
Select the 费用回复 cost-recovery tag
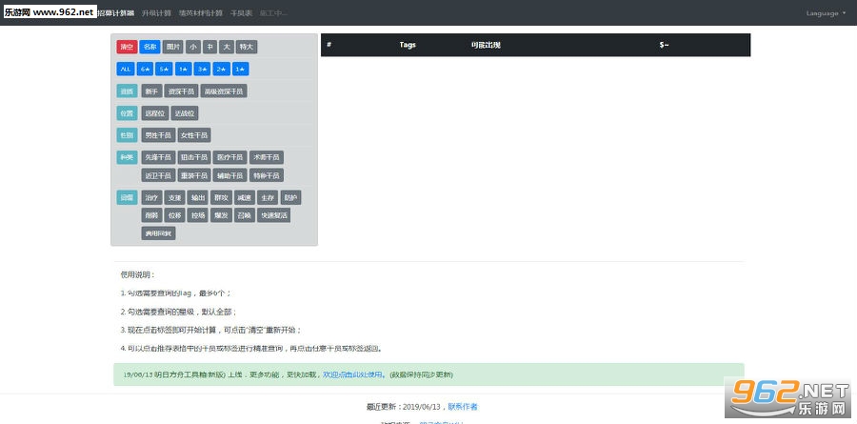(x=158, y=233)
